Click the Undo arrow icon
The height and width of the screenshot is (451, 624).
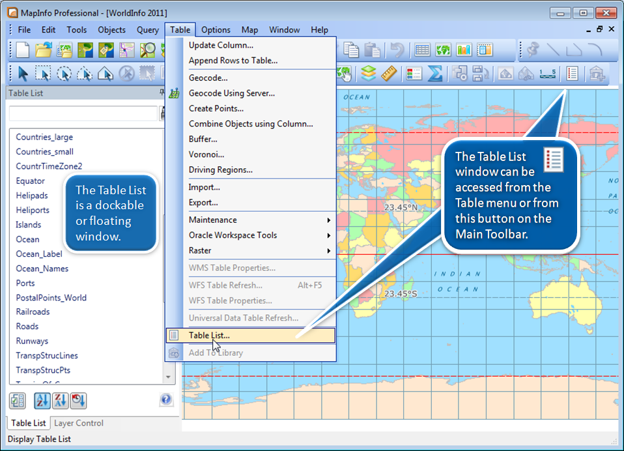[x=397, y=50]
